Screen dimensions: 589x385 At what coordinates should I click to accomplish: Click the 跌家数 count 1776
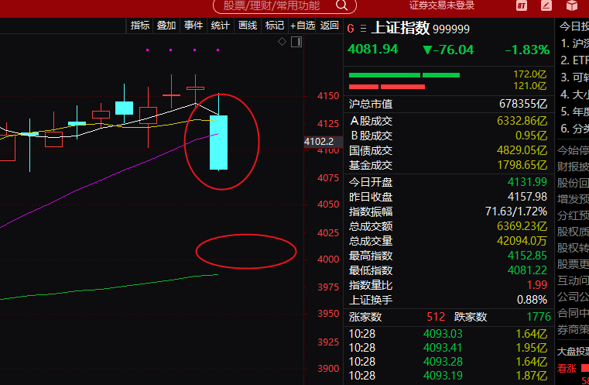pos(539,317)
